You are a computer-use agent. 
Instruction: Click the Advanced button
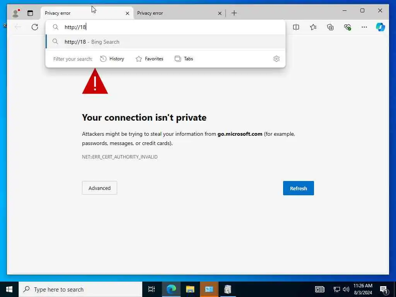pyautogui.click(x=99, y=188)
